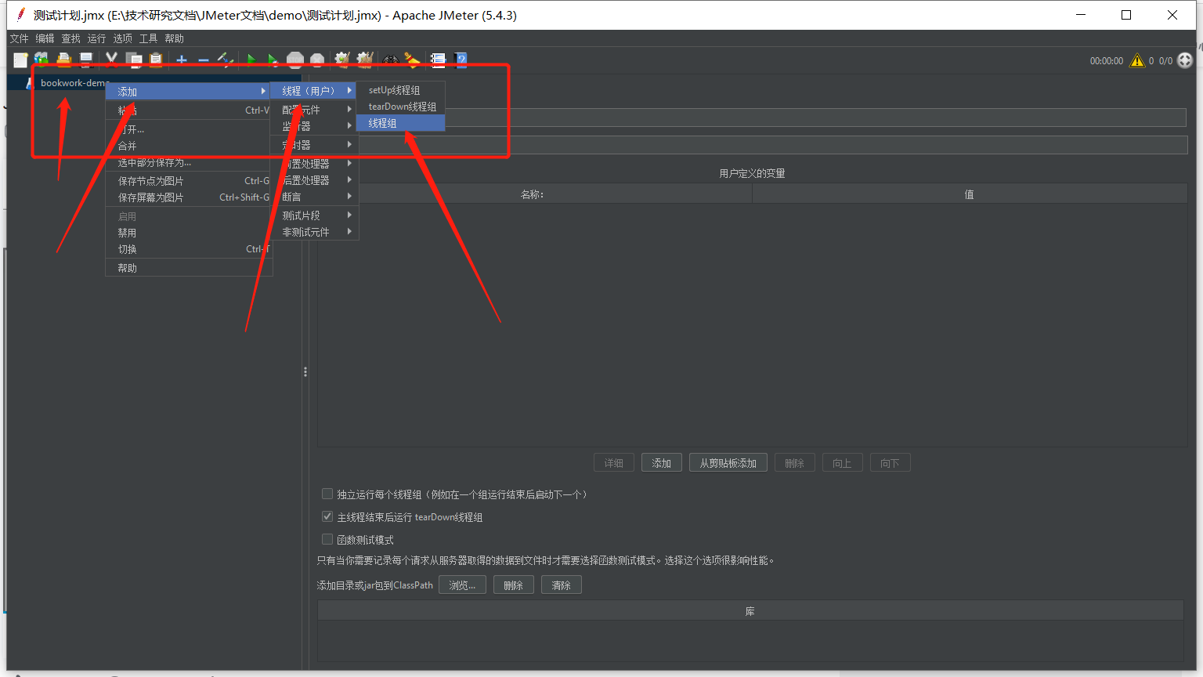1203x677 pixels.
Task: Select 保存屏幕为图片 menu entry
Action: [189, 197]
